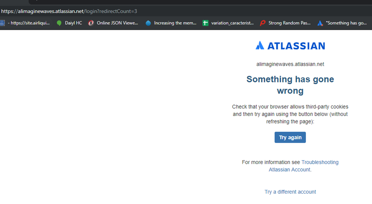Focus the browser address bar URL
Screen dimensions: 372x204
pos(69,11)
